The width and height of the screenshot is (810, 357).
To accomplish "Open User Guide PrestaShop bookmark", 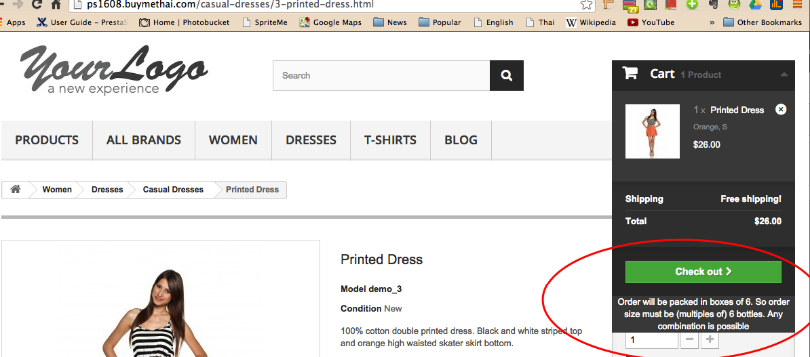I will pos(83,22).
